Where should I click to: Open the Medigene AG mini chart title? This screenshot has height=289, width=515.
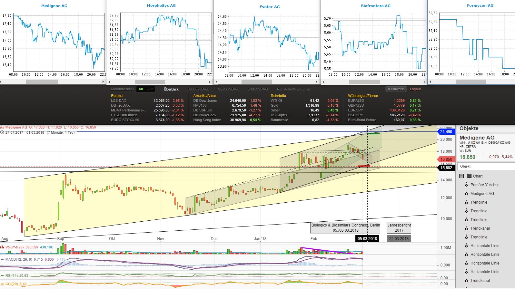coord(54,6)
